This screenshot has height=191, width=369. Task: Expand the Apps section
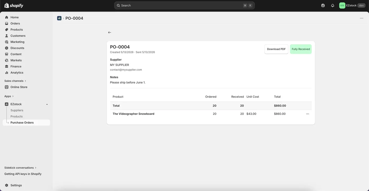click(x=9, y=96)
